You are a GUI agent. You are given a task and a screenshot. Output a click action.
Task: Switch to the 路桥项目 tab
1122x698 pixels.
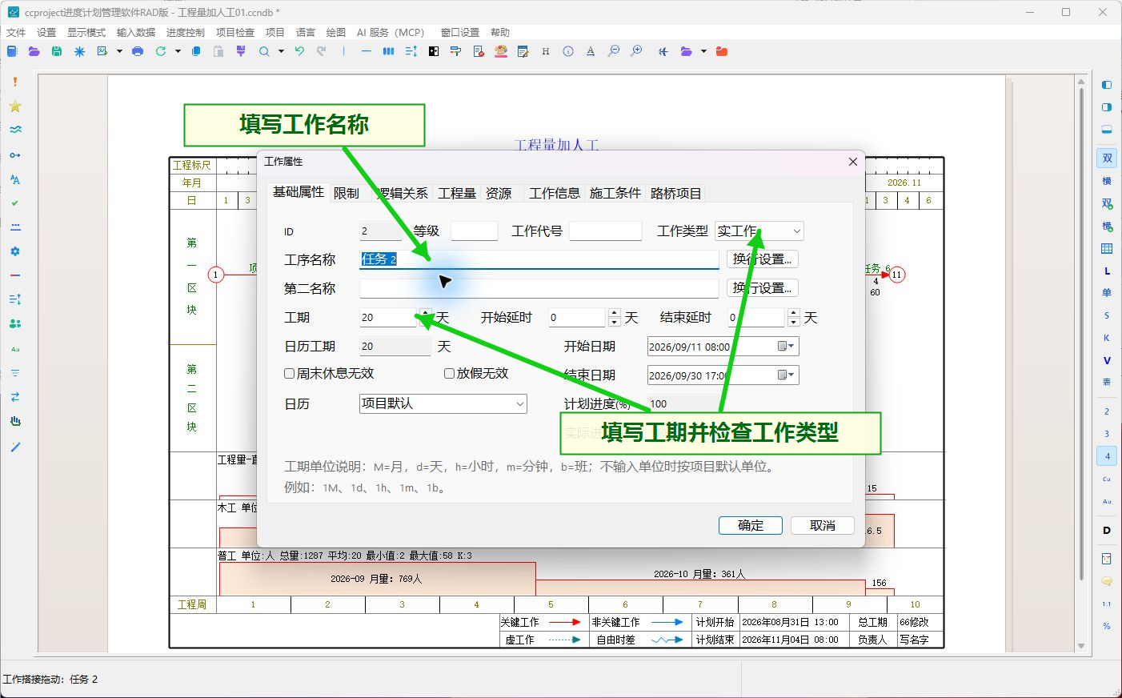pos(676,193)
